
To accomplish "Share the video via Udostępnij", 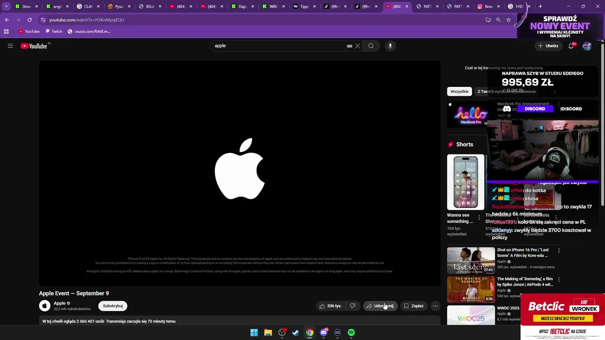I will 380,306.
